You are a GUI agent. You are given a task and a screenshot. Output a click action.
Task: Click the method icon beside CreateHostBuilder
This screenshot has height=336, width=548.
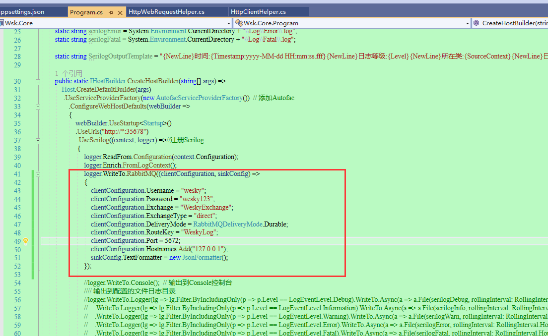(477, 23)
